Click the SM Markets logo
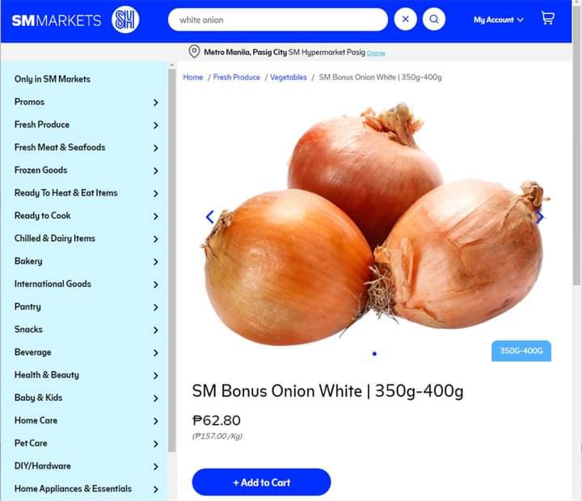This screenshot has width=582, height=501. pos(56,20)
